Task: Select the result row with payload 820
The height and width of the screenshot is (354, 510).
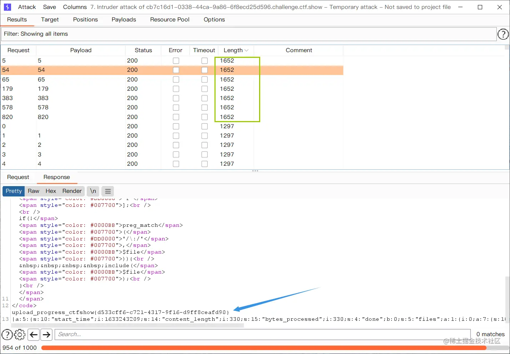Action: [x=172, y=117]
